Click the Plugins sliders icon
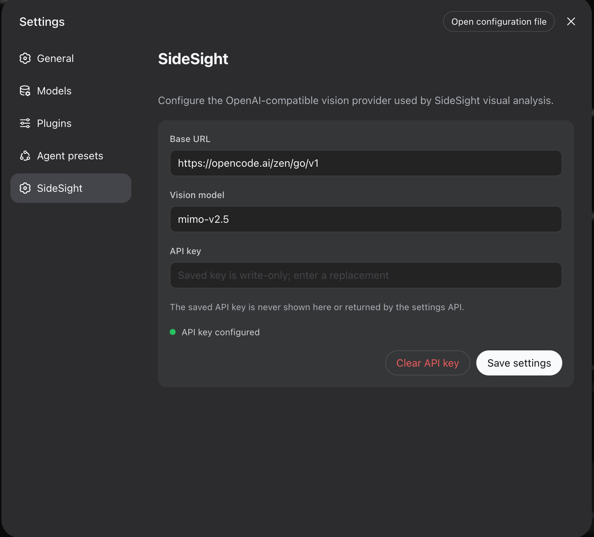Image resolution: width=594 pixels, height=537 pixels. tap(25, 123)
